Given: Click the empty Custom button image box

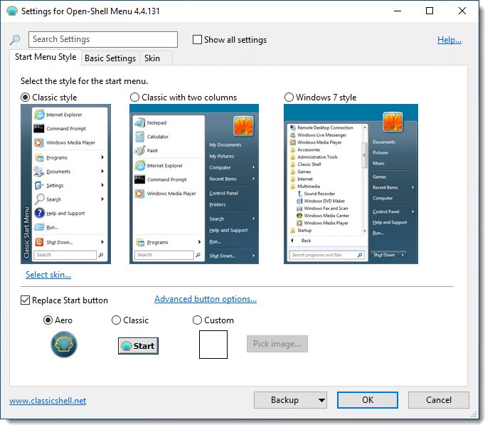Looking at the screenshot, I should (213, 345).
